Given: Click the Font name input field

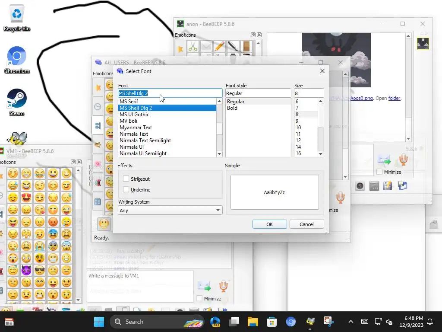Looking at the screenshot, I should pyautogui.click(x=170, y=93).
